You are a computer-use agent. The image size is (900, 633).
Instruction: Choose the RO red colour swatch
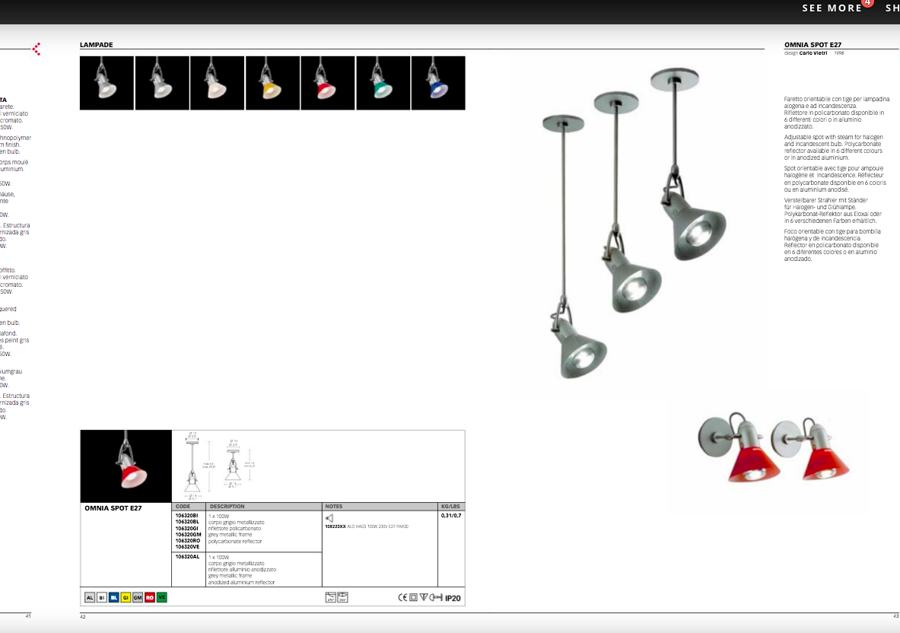150,598
